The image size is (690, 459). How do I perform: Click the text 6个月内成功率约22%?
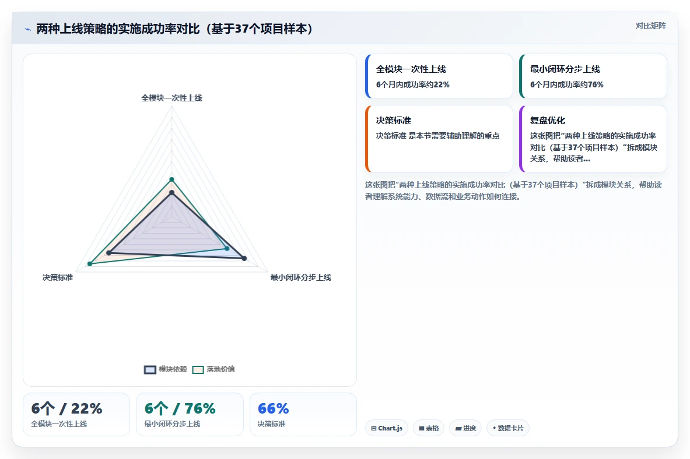(x=413, y=85)
